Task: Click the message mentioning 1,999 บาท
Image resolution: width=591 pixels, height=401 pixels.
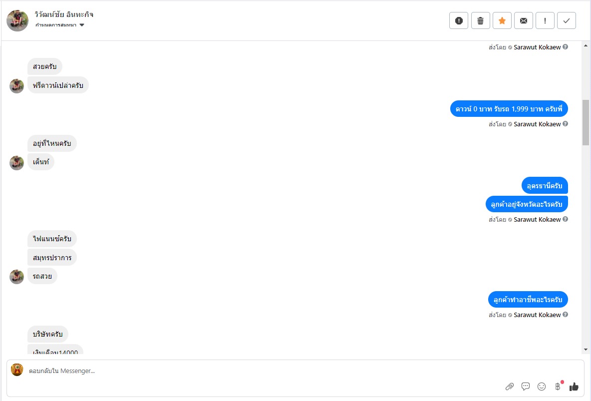Action: click(509, 108)
